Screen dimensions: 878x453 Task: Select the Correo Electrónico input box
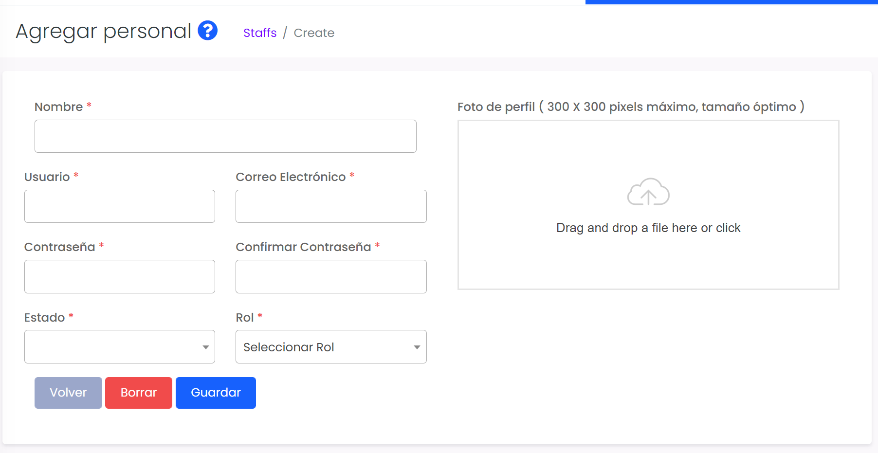331,206
